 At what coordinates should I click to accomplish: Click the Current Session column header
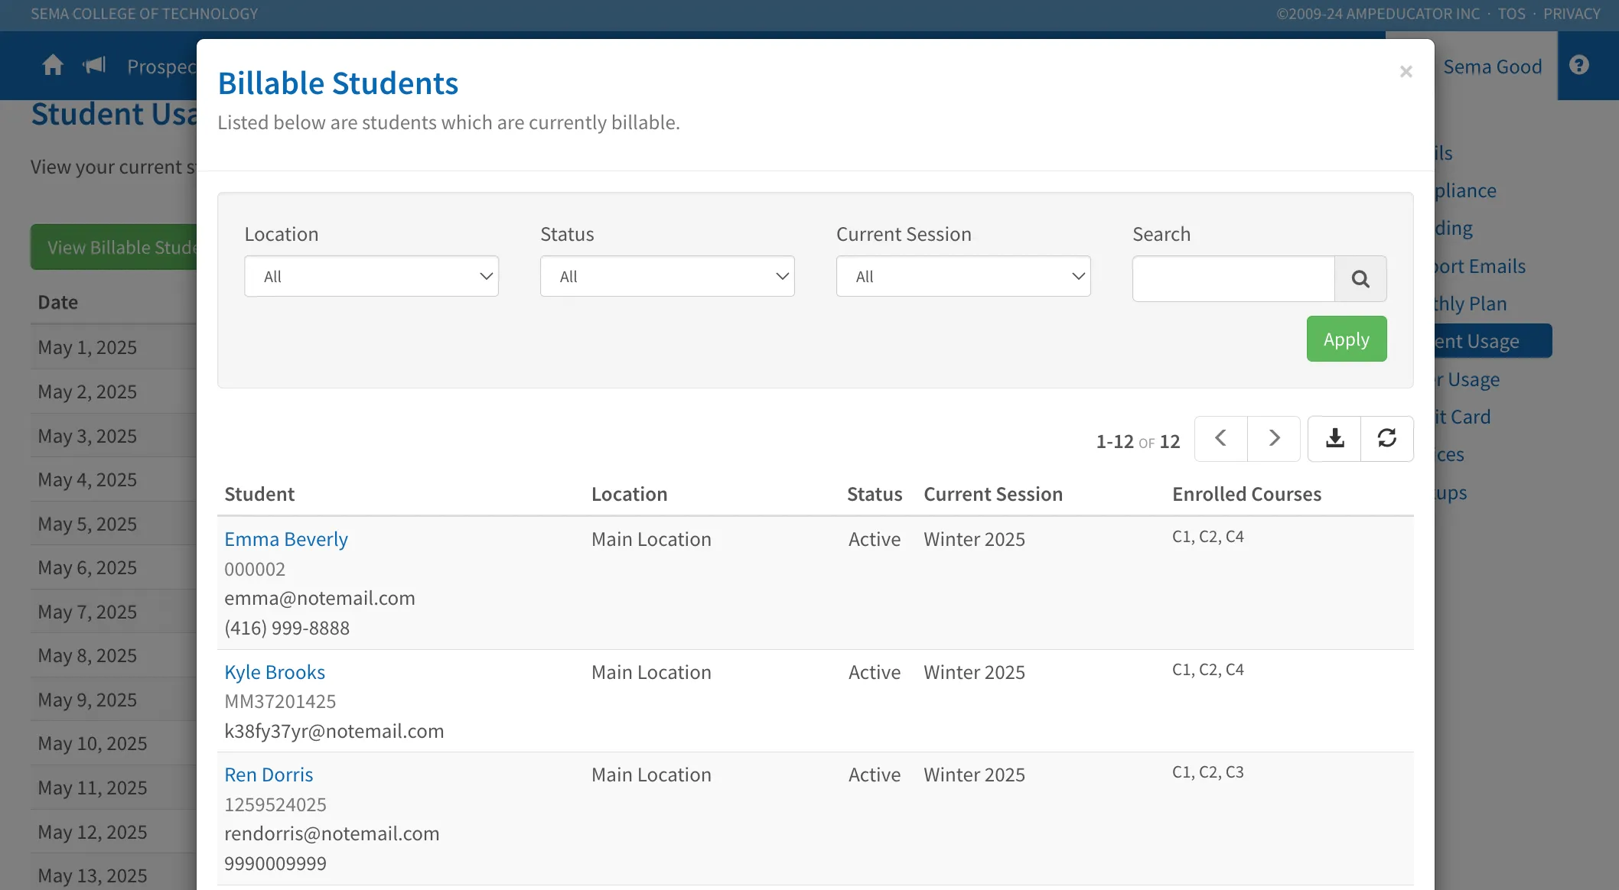(993, 494)
